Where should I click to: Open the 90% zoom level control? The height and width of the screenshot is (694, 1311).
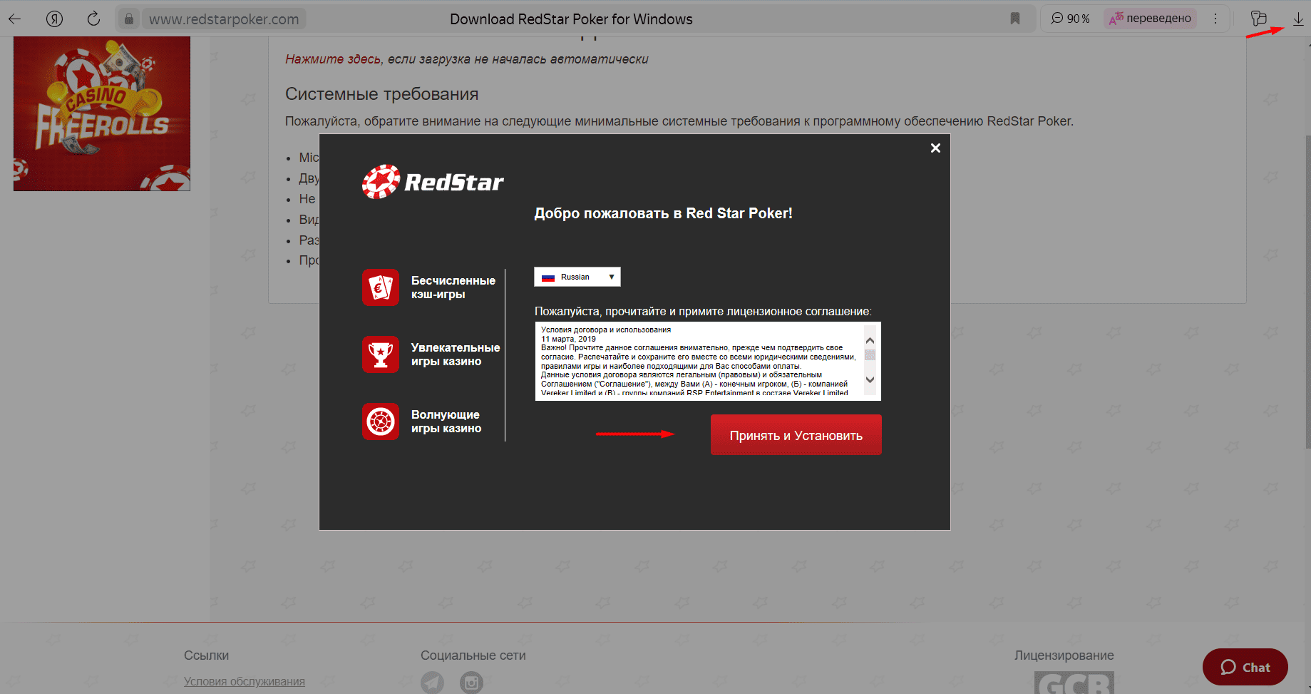click(1070, 19)
